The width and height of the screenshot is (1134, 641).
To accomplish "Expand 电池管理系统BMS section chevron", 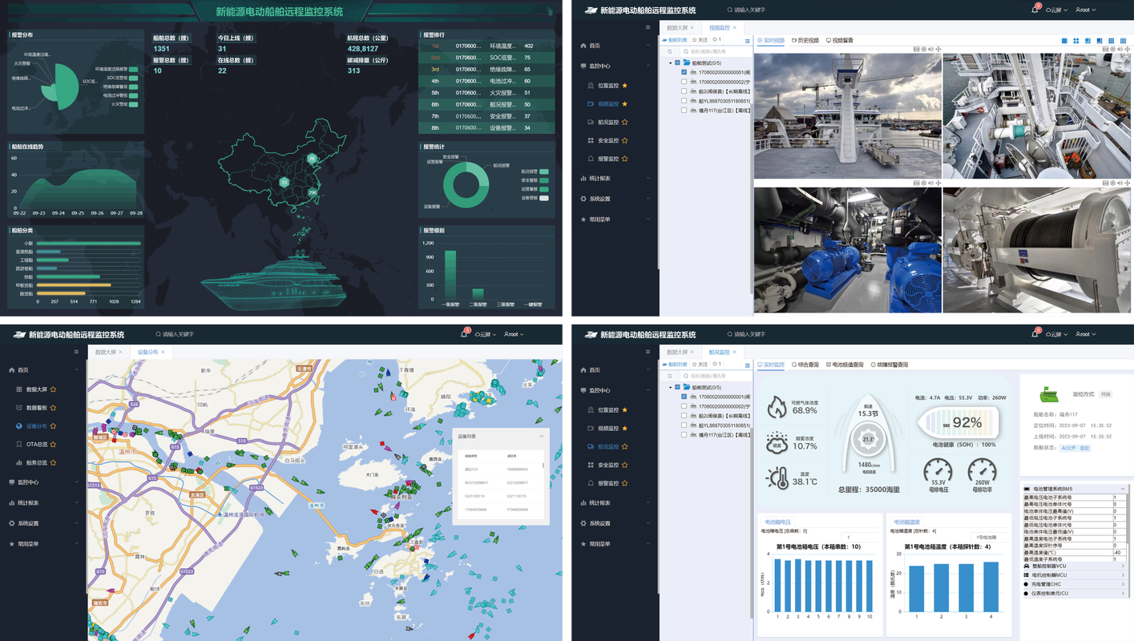I will 1123,488.
